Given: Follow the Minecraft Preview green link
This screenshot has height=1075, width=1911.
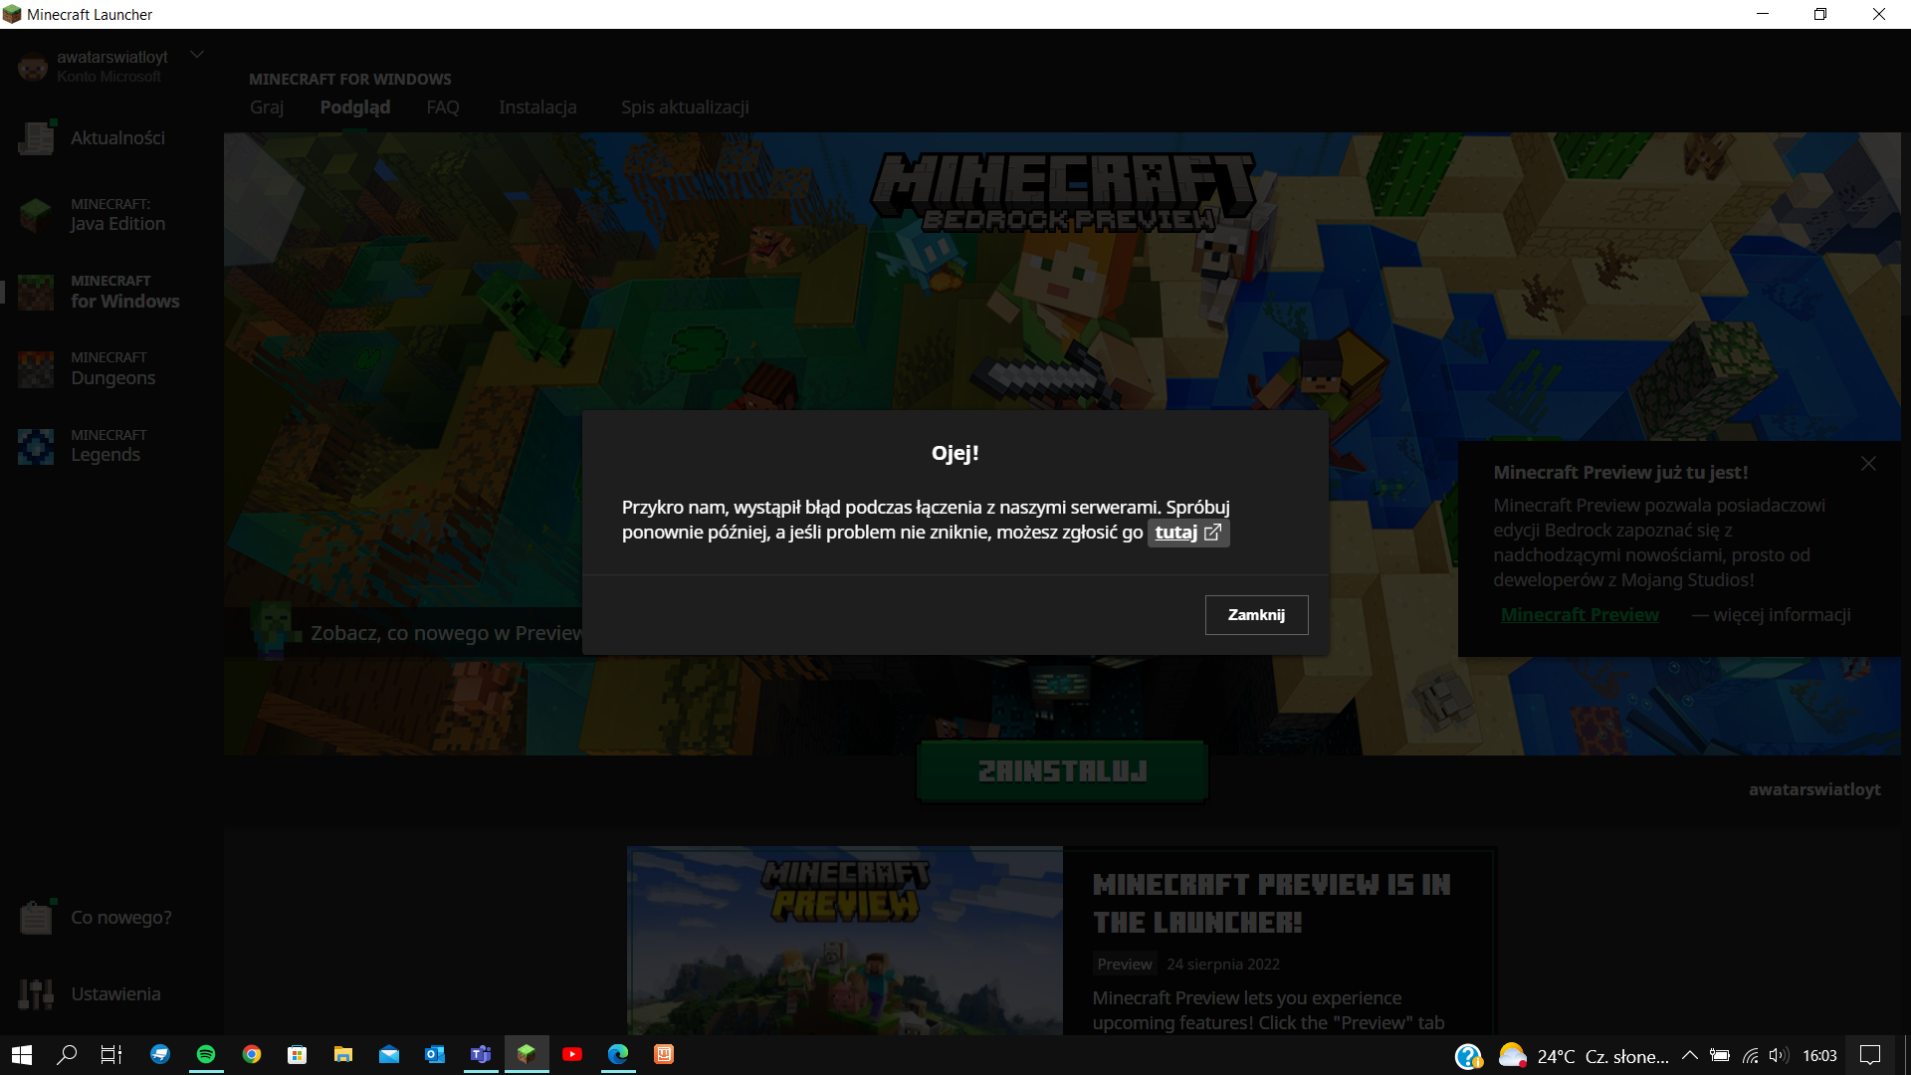Looking at the screenshot, I should pos(1580,615).
